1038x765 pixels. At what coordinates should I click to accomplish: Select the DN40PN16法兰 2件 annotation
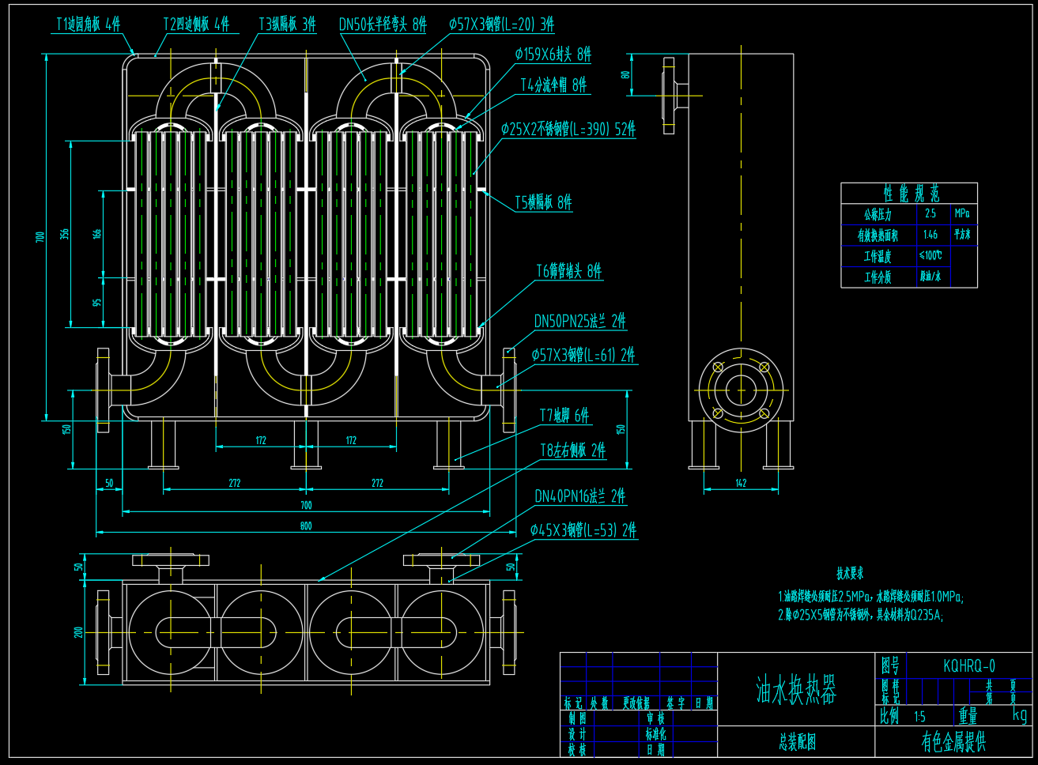point(579,496)
